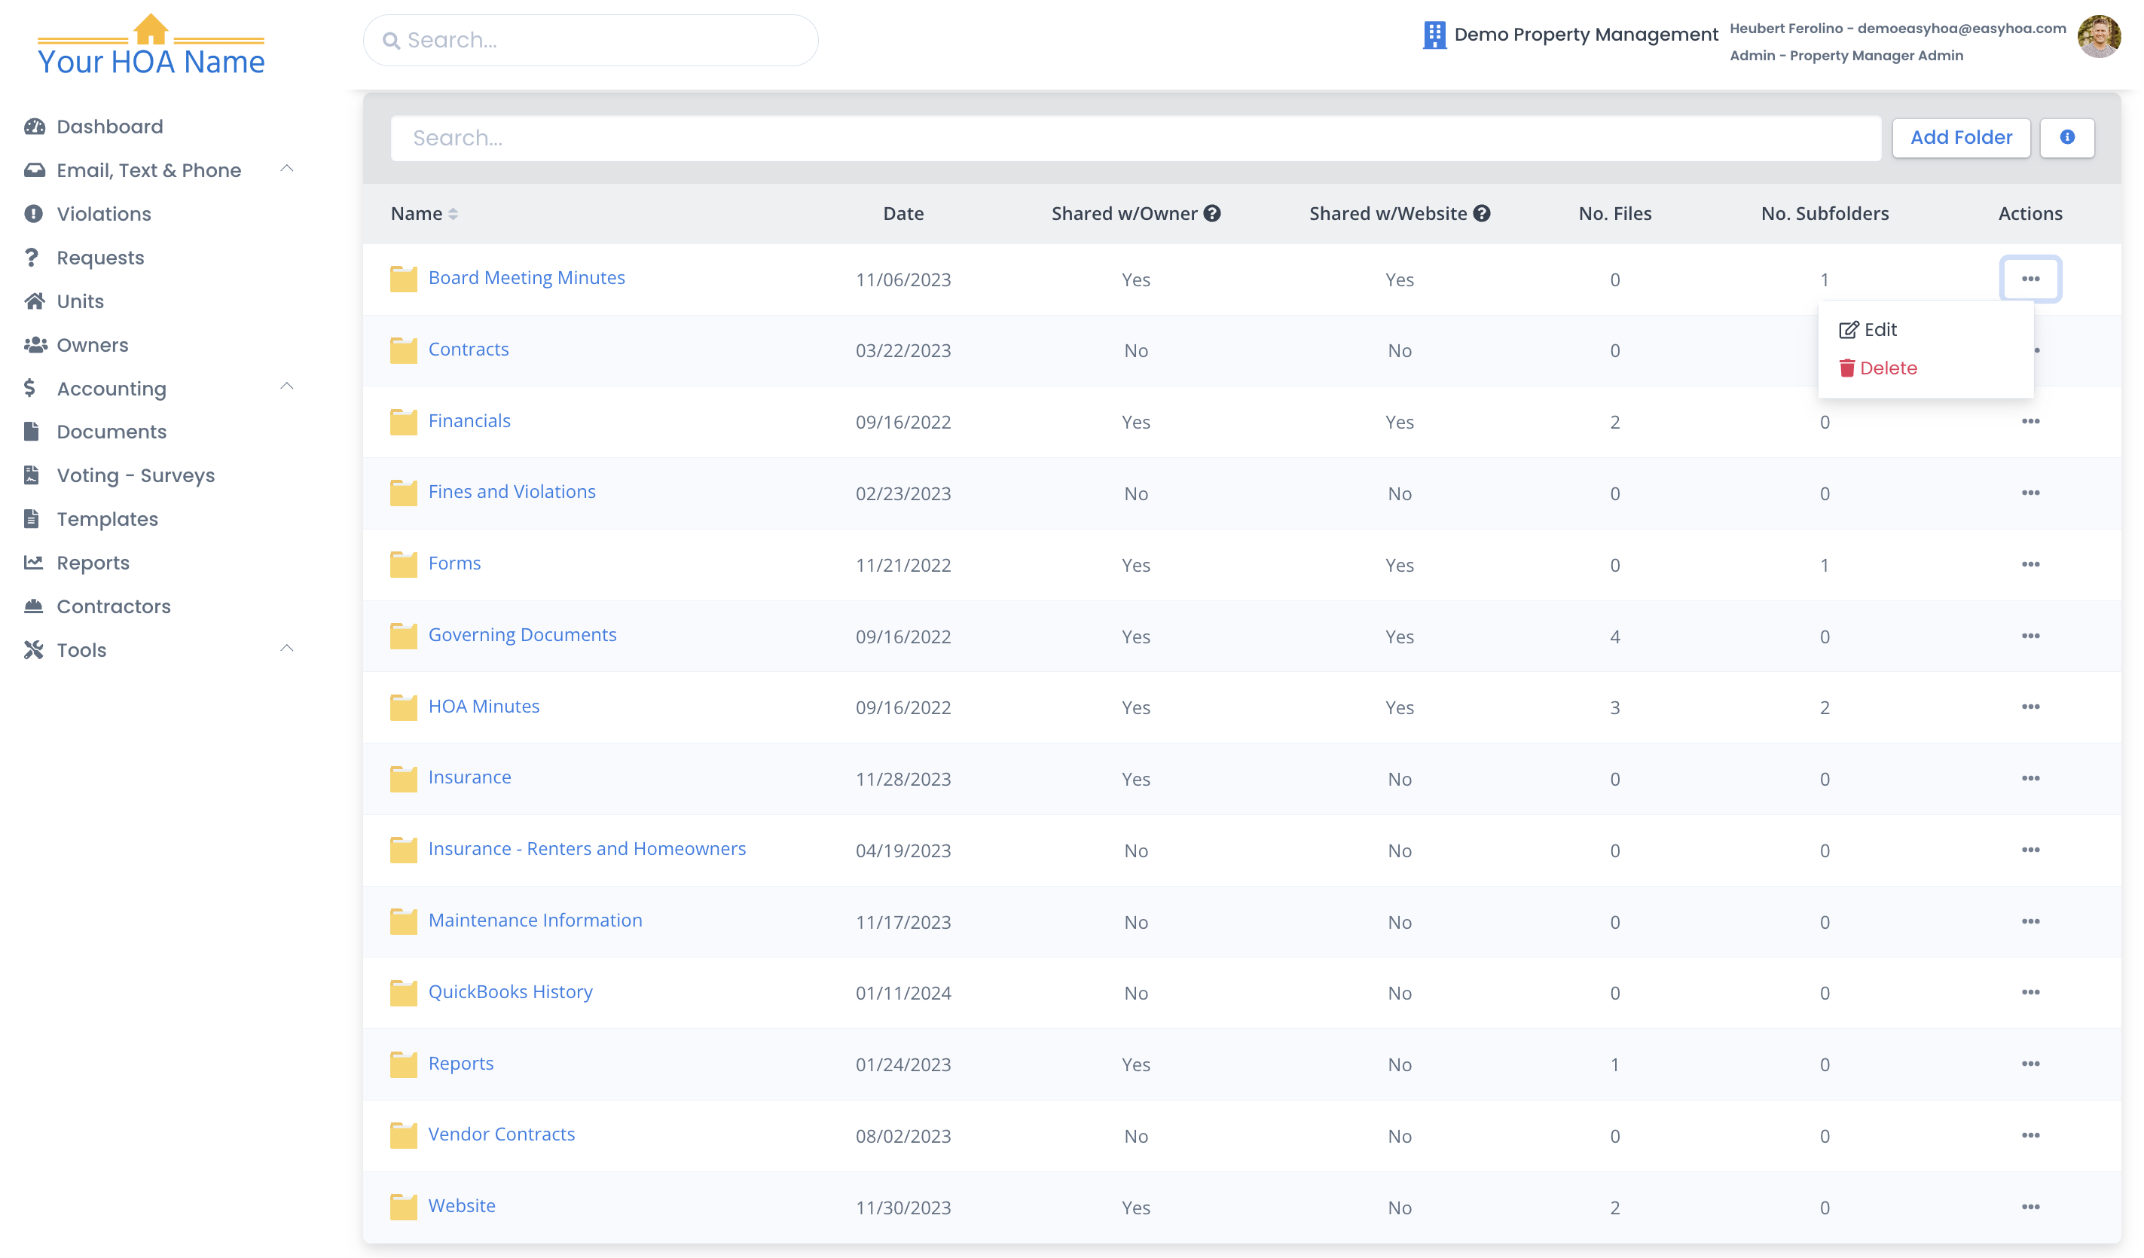Click the Contracts folder icon
The image size is (2144, 1258).
(x=403, y=350)
